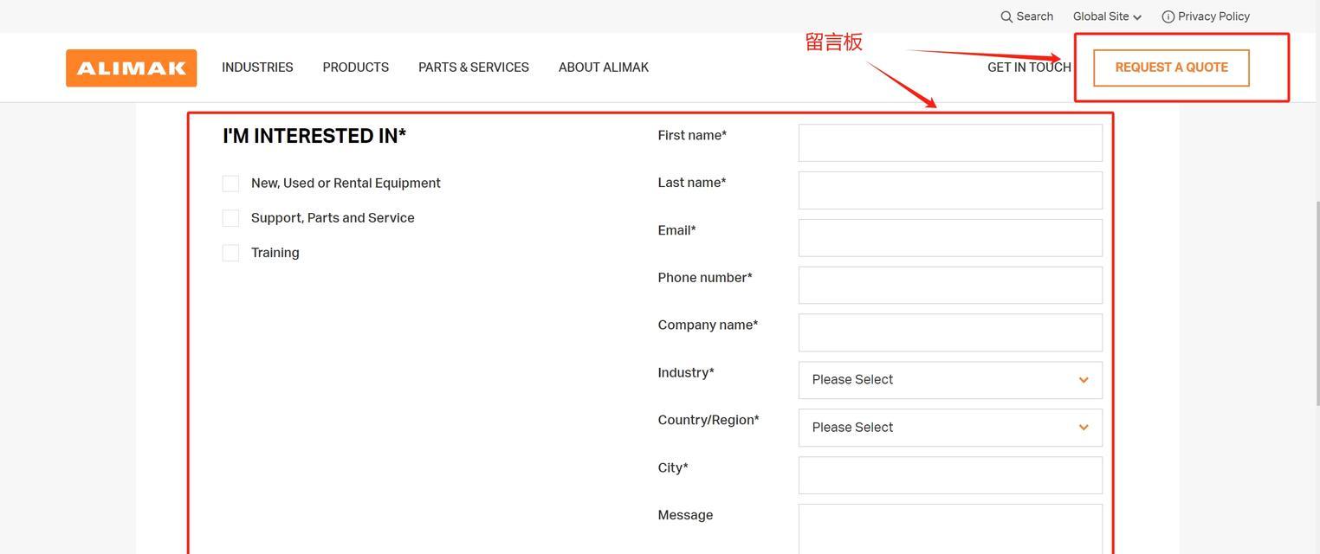The height and width of the screenshot is (554, 1320).
Task: Click the "First name*" label
Action: pos(692,135)
